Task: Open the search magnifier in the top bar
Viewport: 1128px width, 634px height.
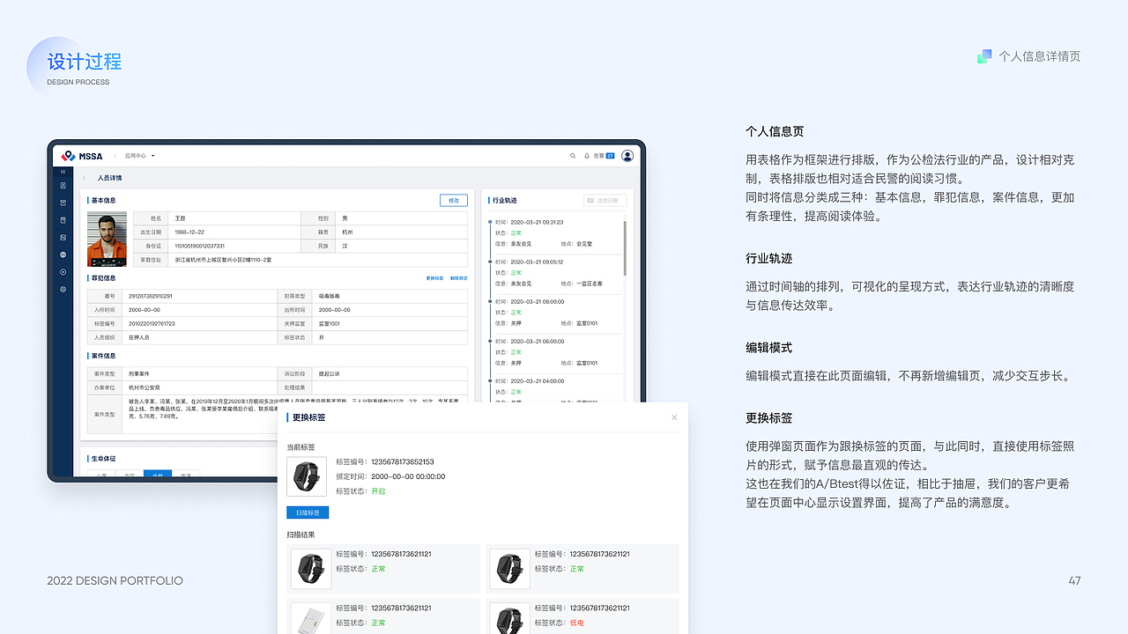Action: [573, 156]
